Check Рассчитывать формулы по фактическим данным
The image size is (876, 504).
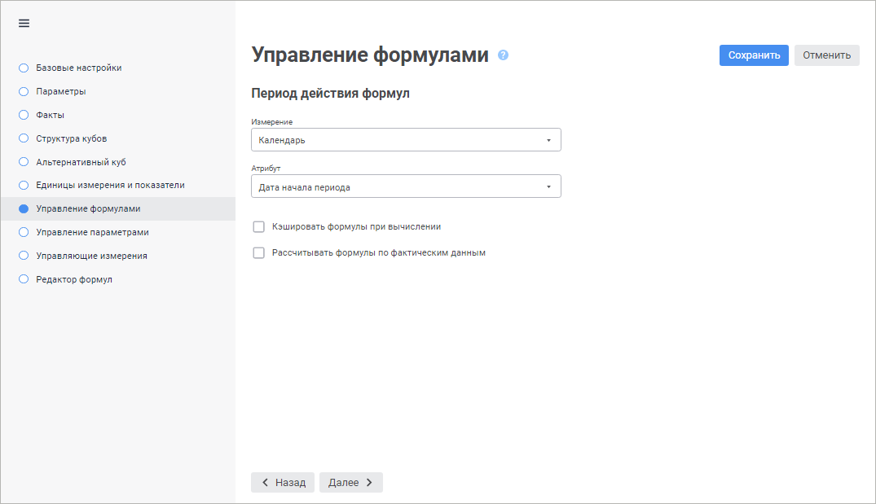(259, 252)
